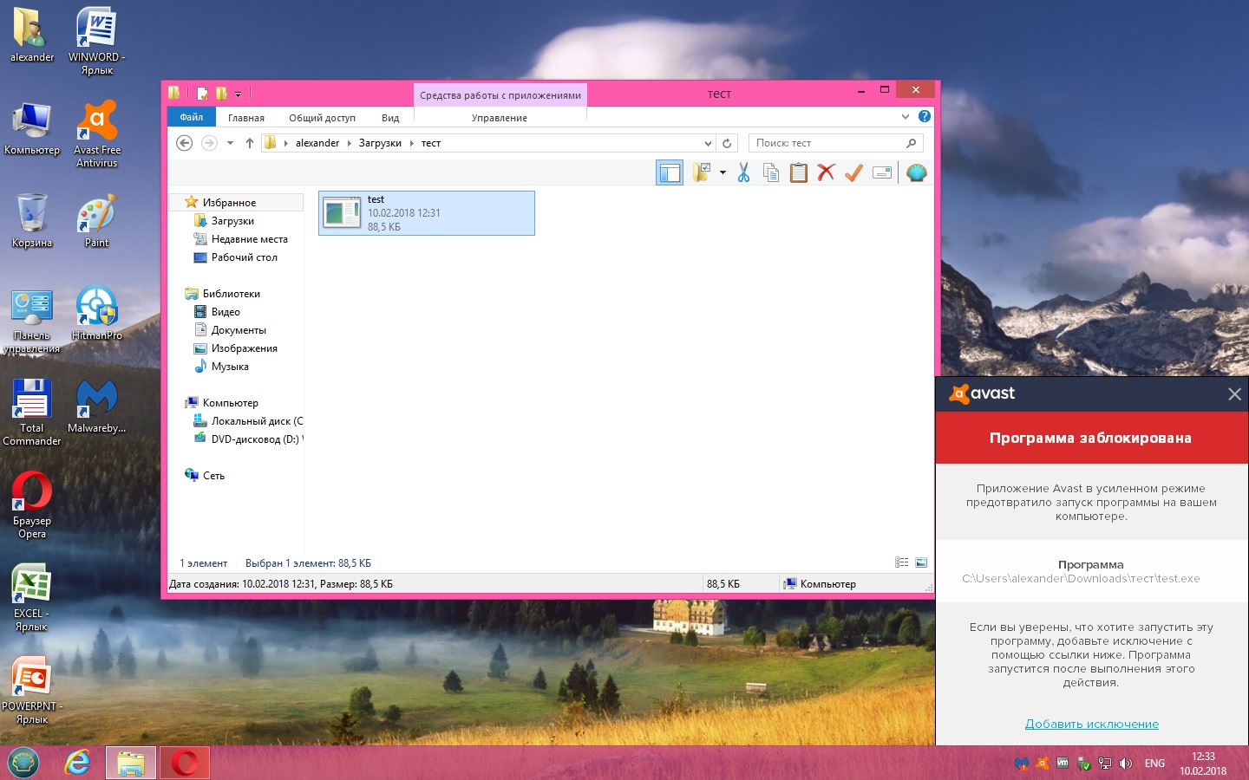The image size is (1249, 780).
Task: Click the Paste clipboard icon in toolbar
Action: [x=799, y=172]
